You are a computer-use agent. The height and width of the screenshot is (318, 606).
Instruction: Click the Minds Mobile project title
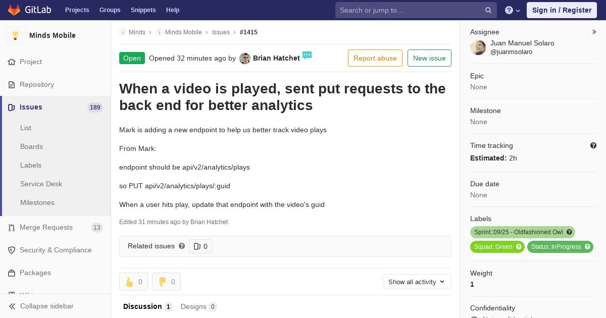53,35
